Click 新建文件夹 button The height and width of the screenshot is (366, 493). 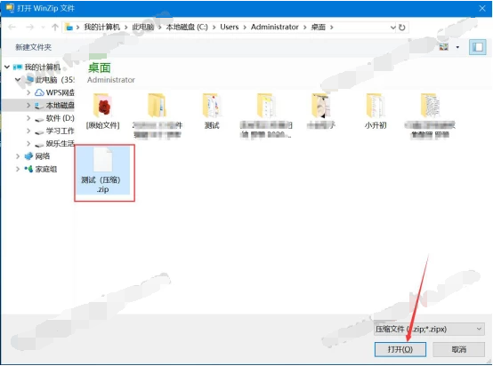[x=33, y=47]
